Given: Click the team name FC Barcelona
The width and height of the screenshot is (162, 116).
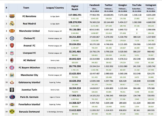Looking at the screenshot, I should tap(29, 16).
